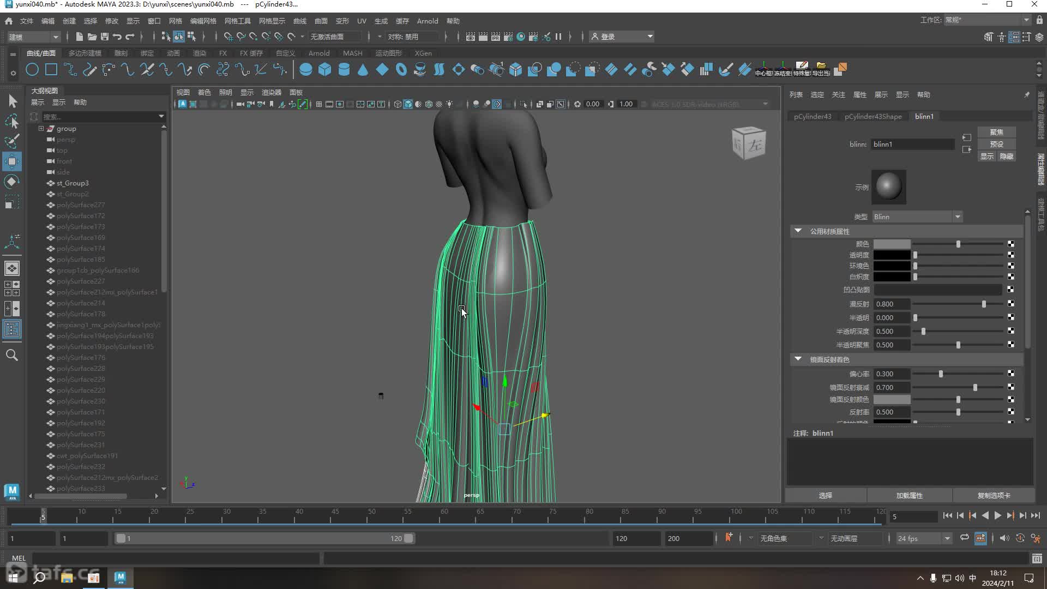Toggle textured display in viewport
The width and height of the screenshot is (1047, 589).
[439, 104]
